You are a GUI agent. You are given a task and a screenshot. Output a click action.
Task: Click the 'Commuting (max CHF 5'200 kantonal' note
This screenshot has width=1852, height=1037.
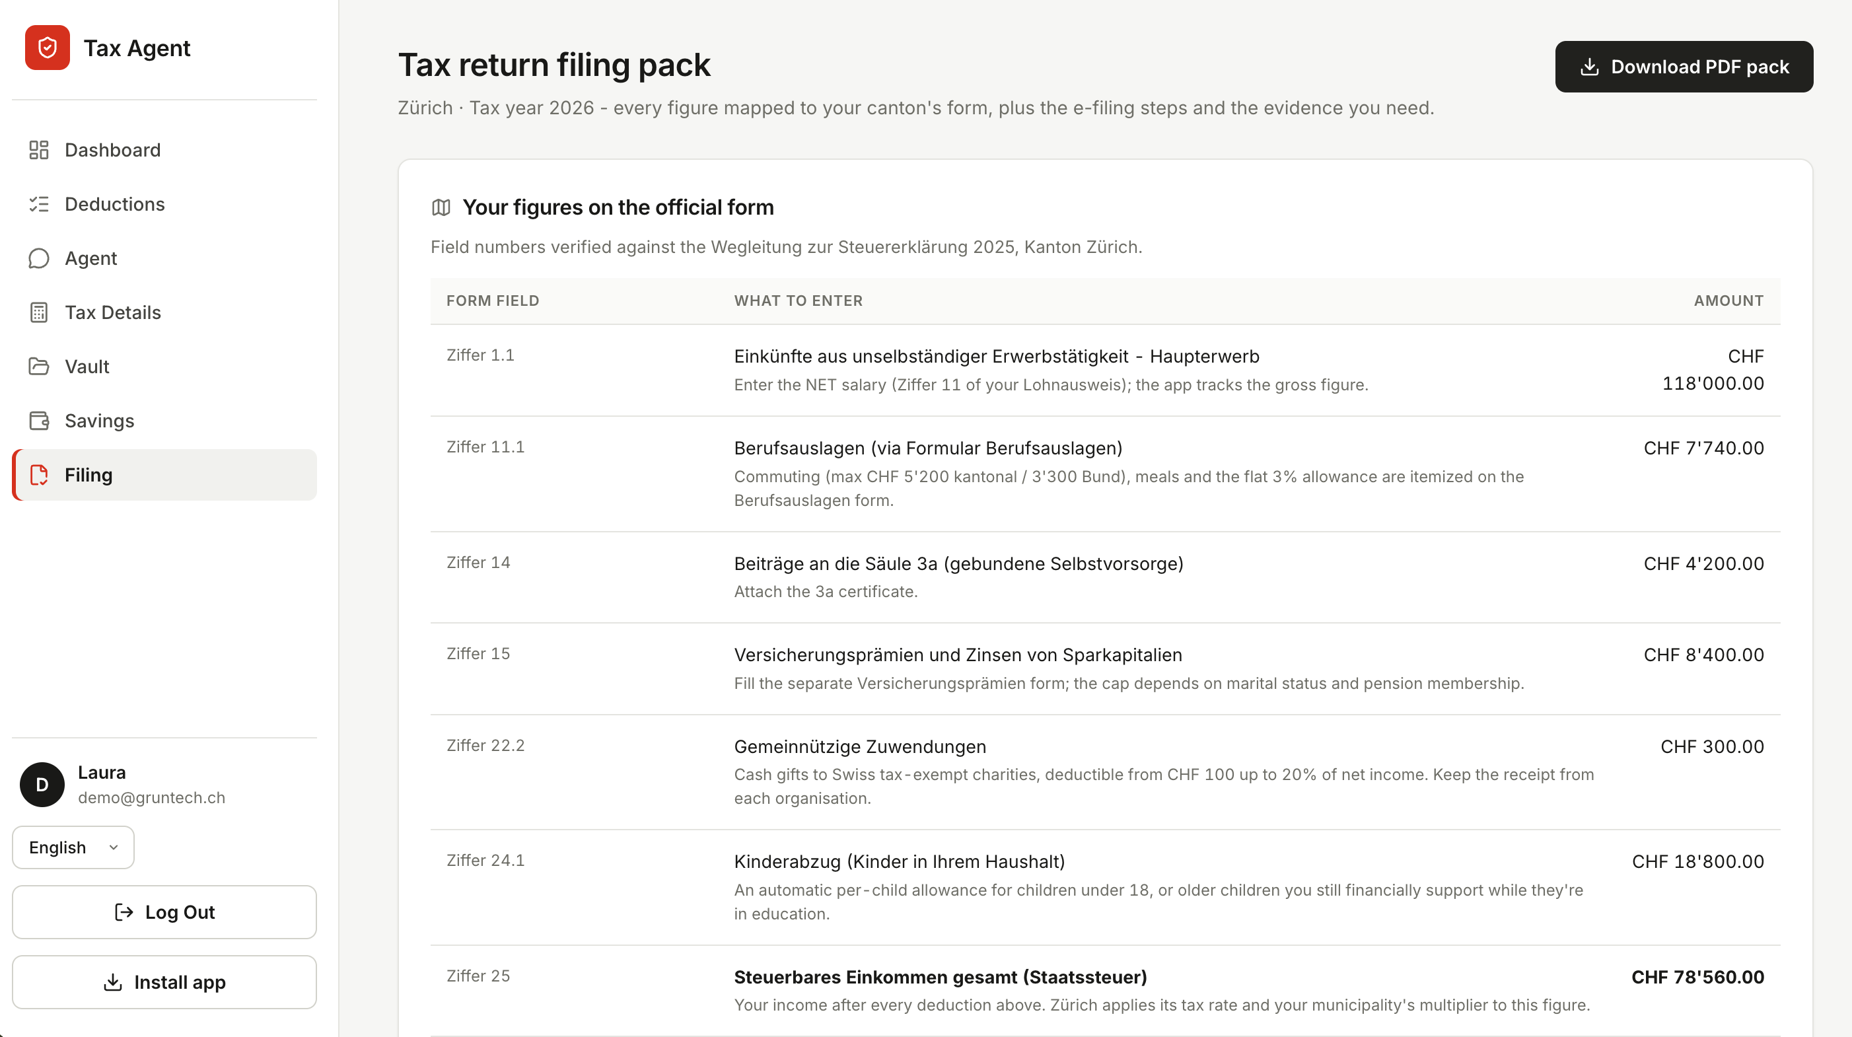point(1129,488)
